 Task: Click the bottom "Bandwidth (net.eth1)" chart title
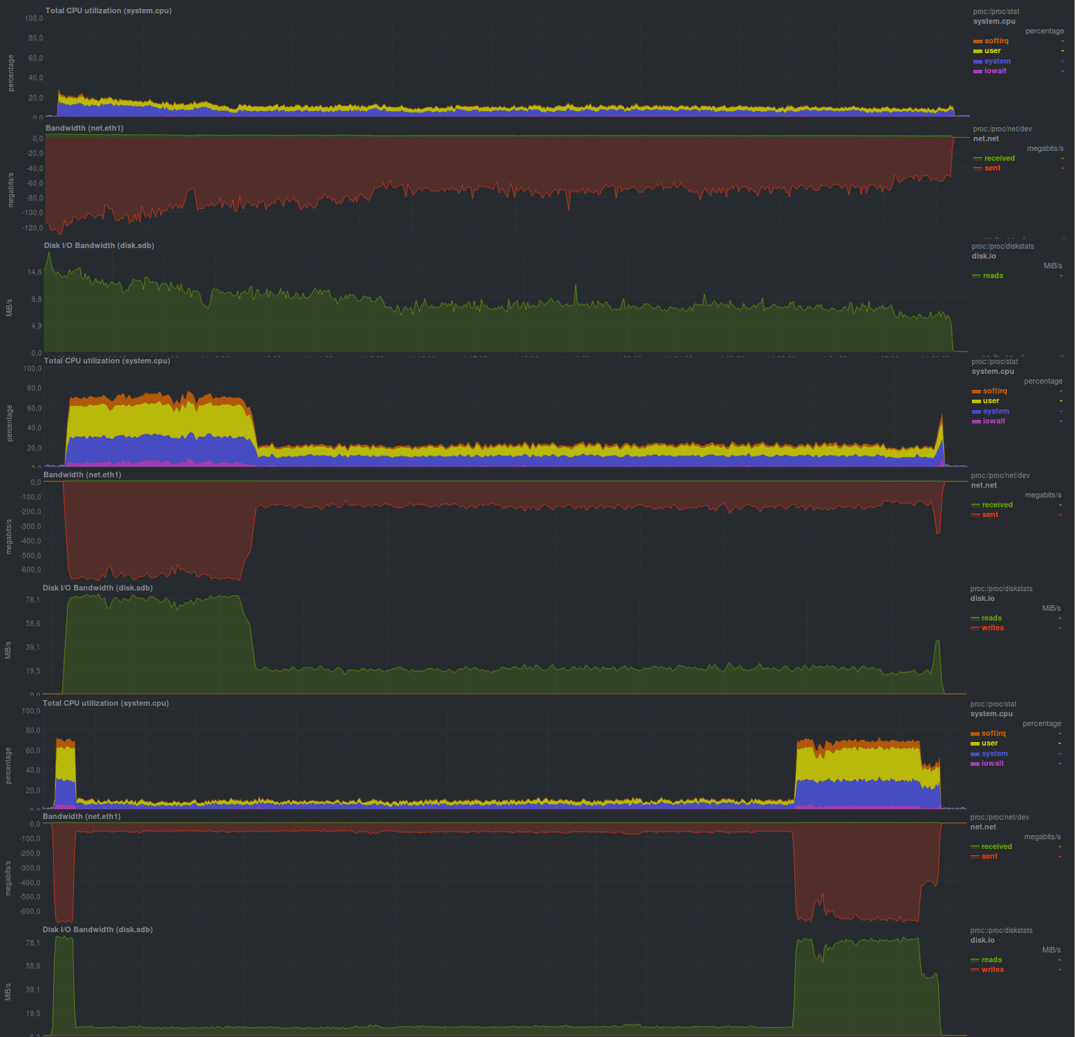[82, 817]
